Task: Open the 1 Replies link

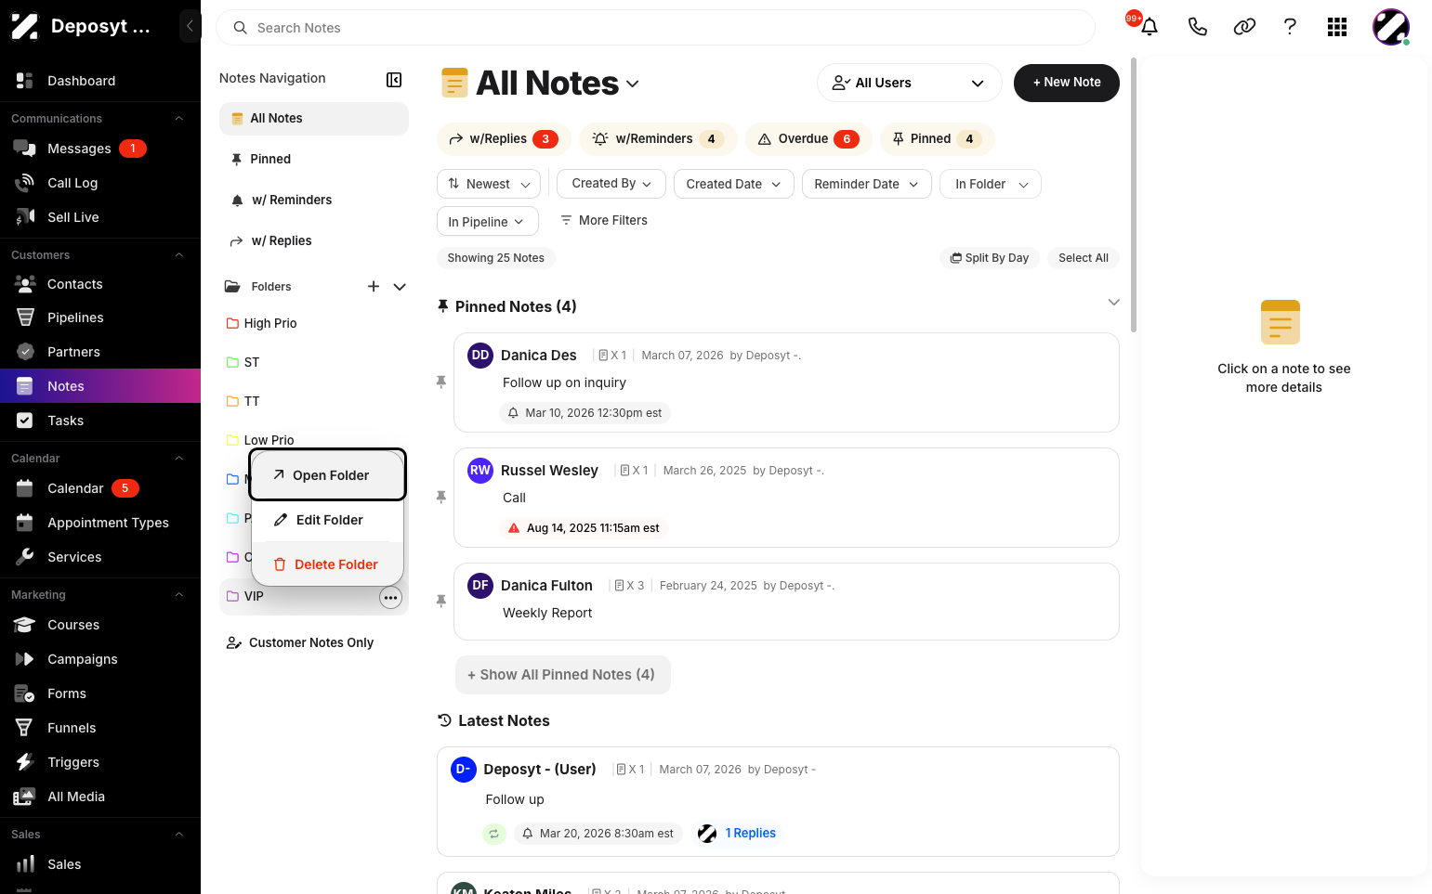Action: [750, 834]
